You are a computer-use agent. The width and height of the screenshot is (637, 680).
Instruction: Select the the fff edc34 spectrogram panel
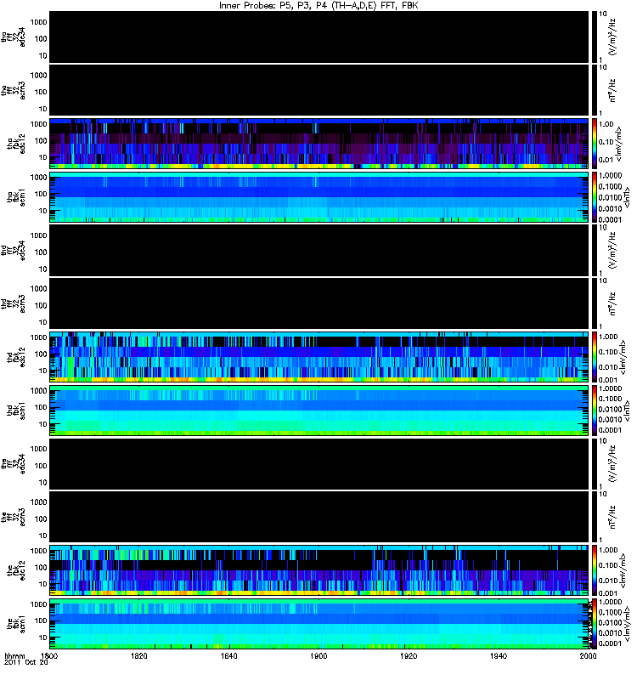tap(318, 463)
